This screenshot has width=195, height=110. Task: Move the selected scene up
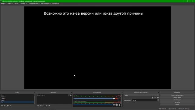click(8, 105)
